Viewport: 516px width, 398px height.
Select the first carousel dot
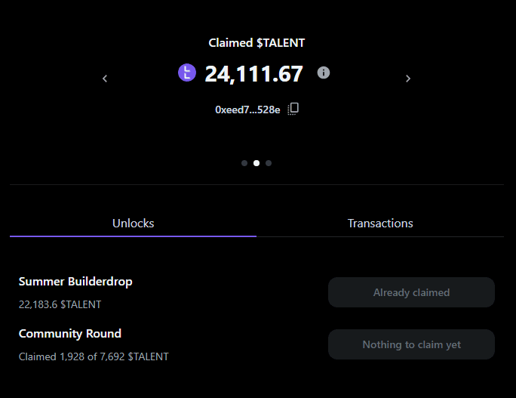coord(244,162)
